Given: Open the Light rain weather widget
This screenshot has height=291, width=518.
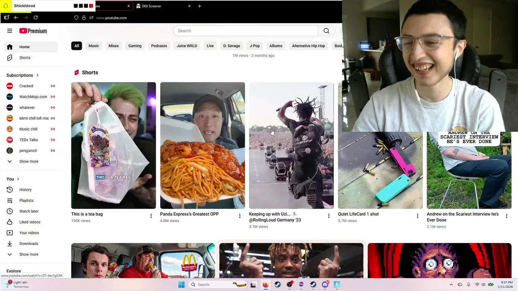Looking at the screenshot, I should tap(17, 284).
